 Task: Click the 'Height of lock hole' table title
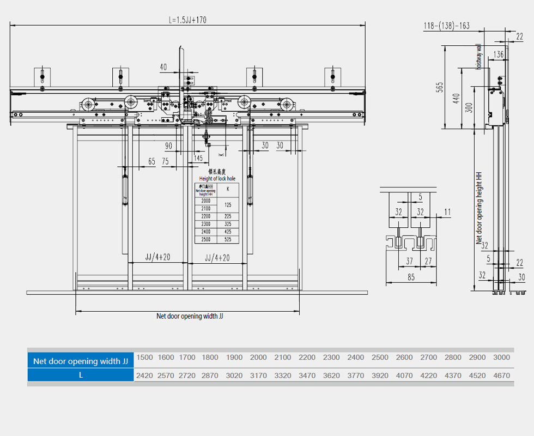click(217, 178)
